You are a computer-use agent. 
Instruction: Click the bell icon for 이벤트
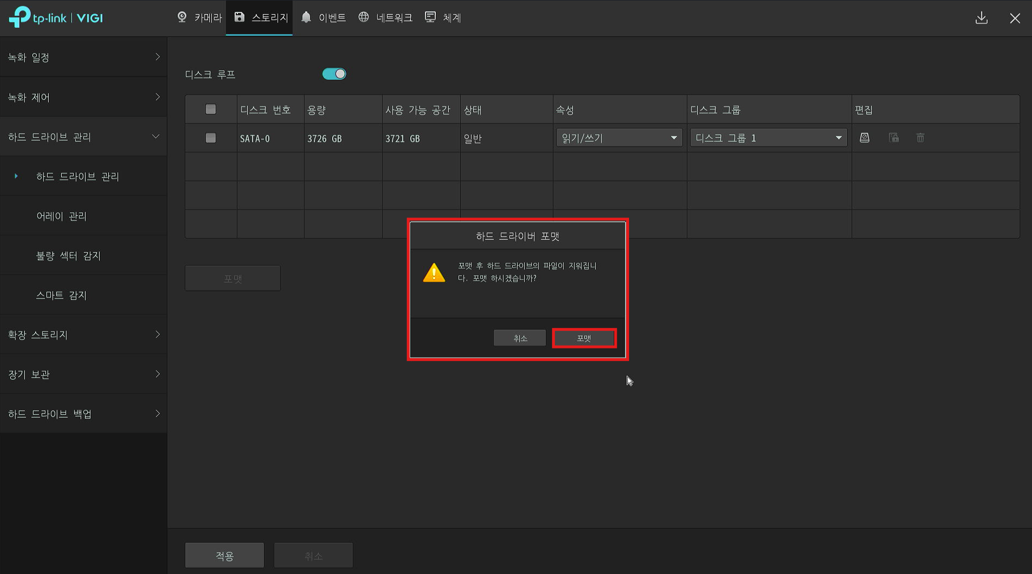point(306,18)
